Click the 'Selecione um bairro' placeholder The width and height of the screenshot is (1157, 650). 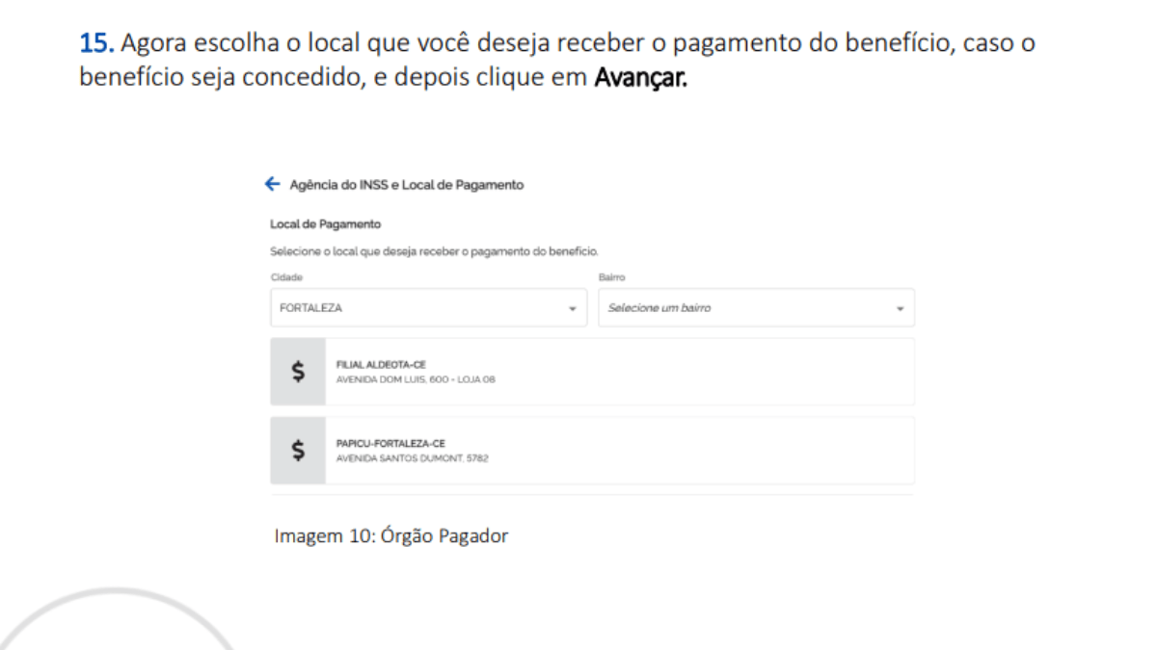point(659,309)
